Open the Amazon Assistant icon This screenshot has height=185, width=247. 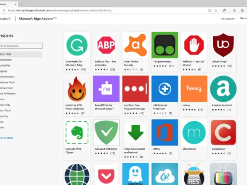coord(223,89)
